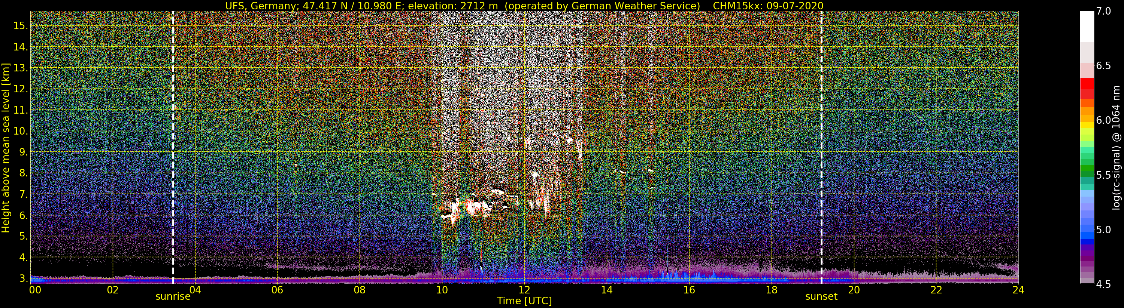The width and height of the screenshot is (1124, 308).
Task: Click the 'sunset' label below the axis
Action: click(821, 297)
